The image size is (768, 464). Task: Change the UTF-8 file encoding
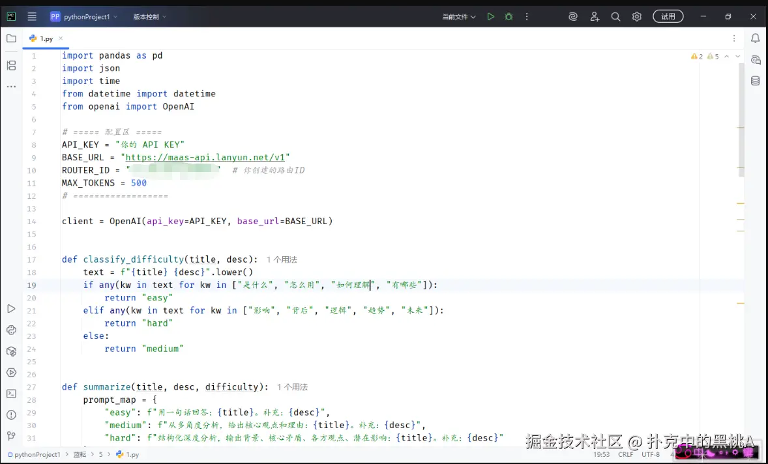(651, 454)
